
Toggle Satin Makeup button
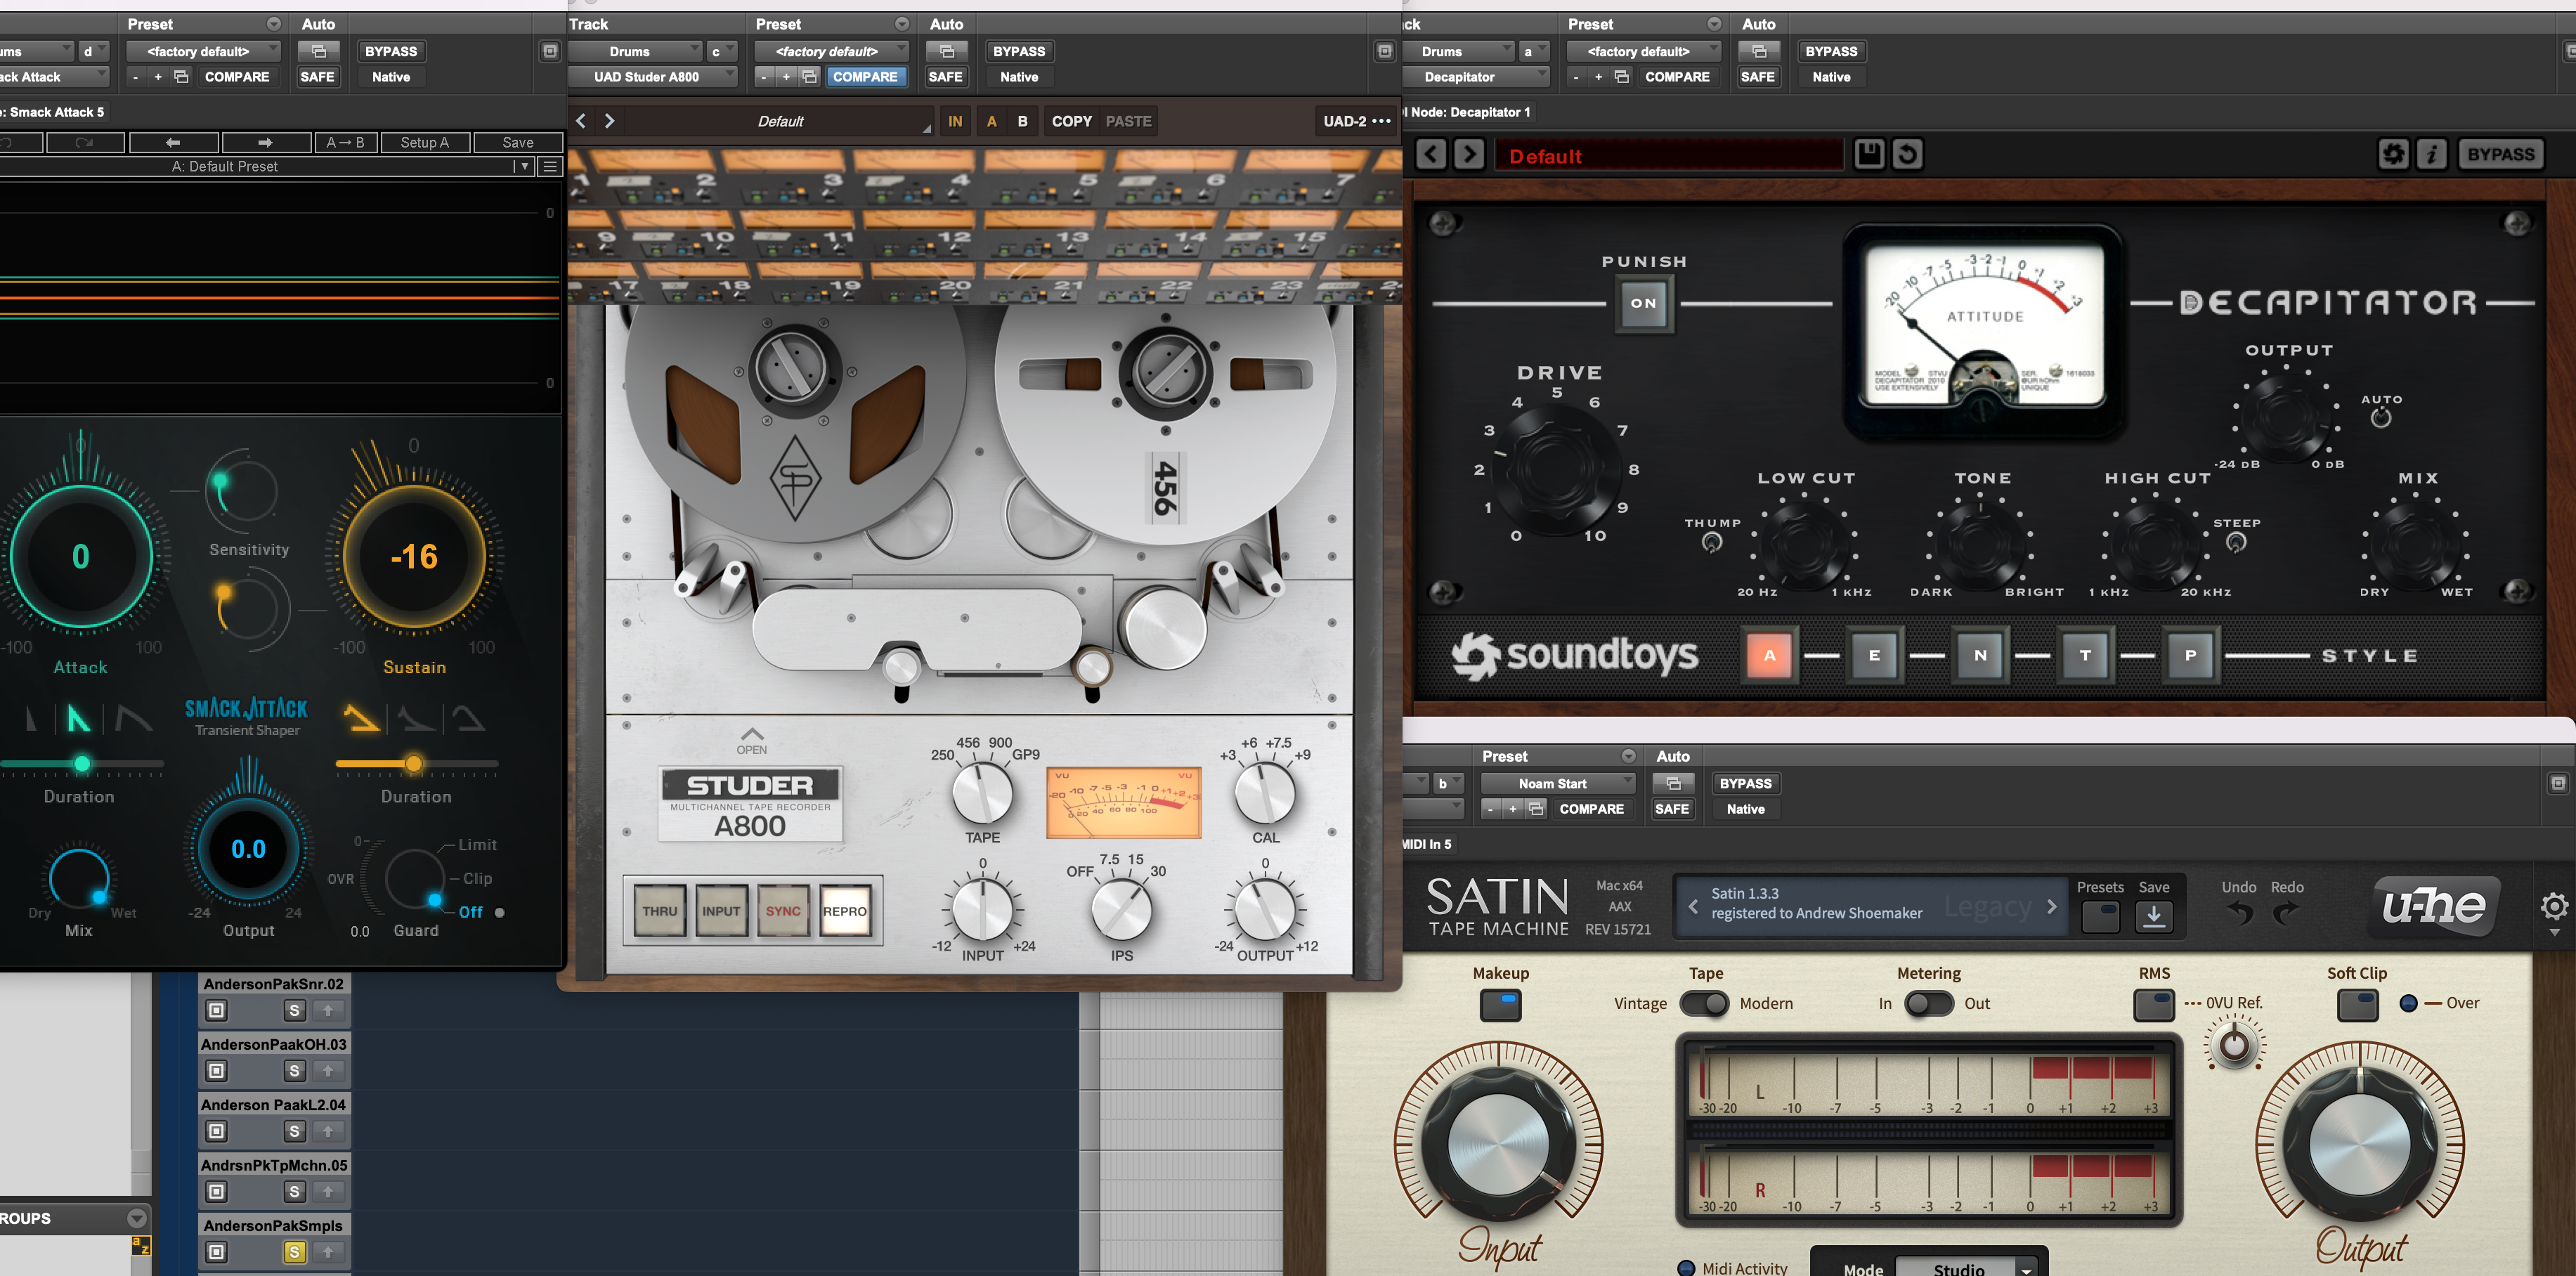click(1500, 1004)
